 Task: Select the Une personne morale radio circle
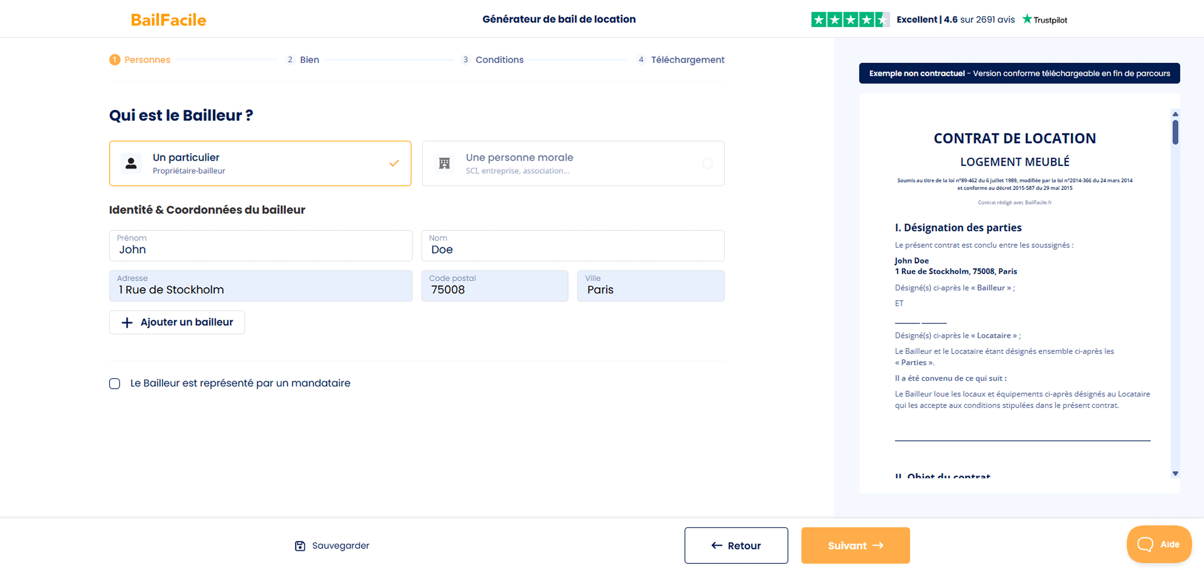[x=707, y=163]
